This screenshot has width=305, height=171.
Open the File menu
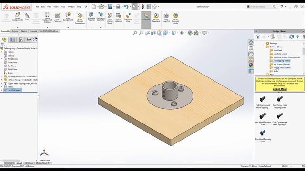(x=37, y=7)
